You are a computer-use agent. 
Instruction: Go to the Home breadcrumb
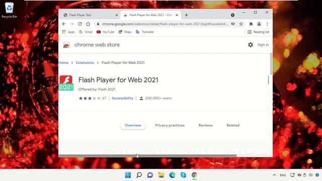coord(63,62)
